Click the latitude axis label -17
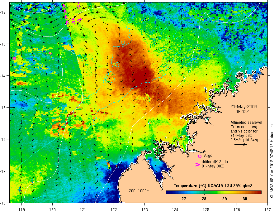The image size is (274, 212). [x=3, y=171]
